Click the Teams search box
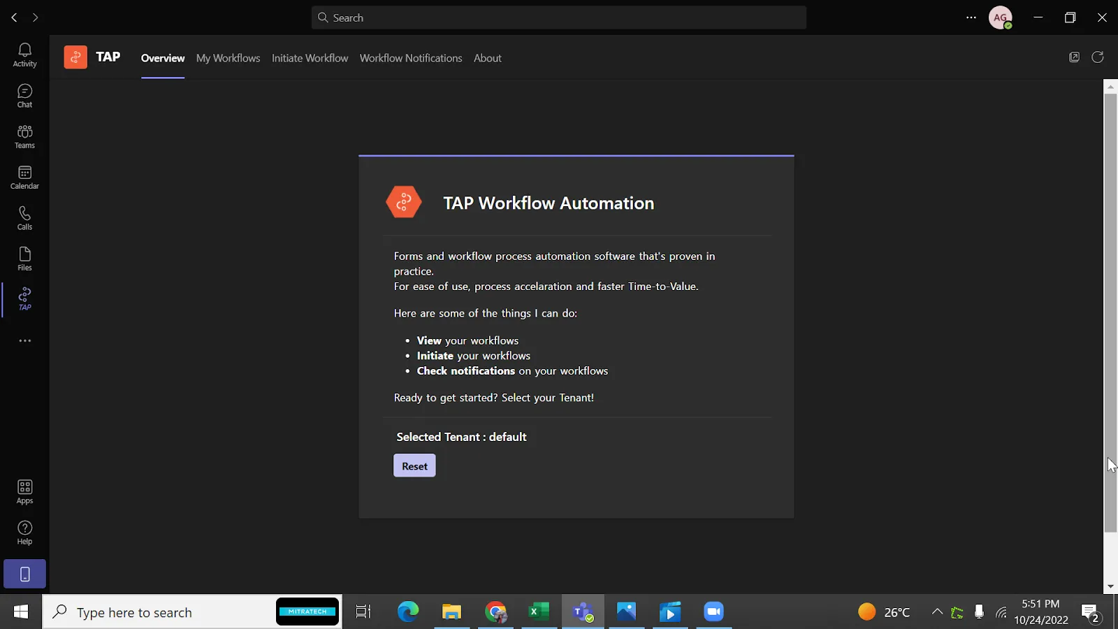This screenshot has height=629, width=1118. [x=559, y=17]
